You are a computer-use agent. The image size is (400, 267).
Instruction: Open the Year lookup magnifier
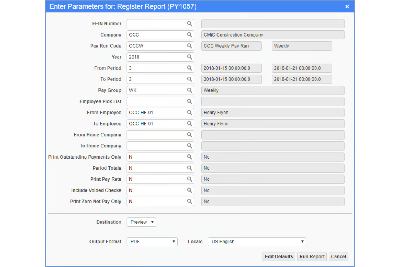pos(189,57)
